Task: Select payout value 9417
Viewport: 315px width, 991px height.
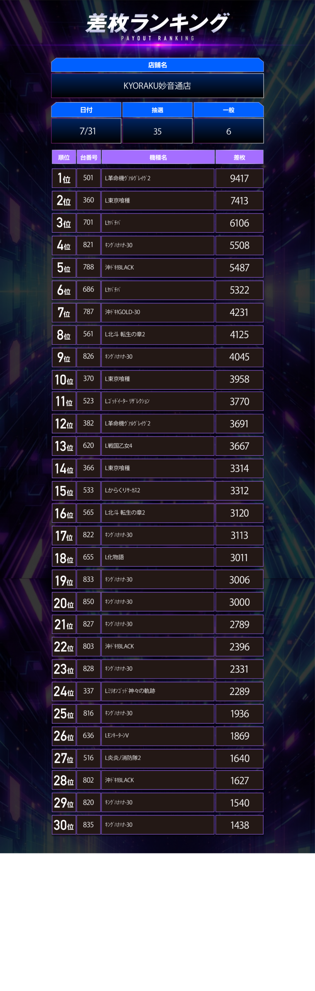Action: click(240, 178)
